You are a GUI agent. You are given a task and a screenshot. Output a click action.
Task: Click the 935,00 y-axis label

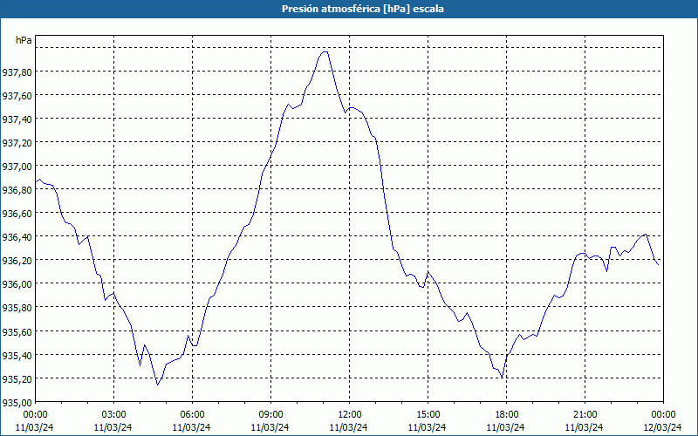click(x=17, y=402)
